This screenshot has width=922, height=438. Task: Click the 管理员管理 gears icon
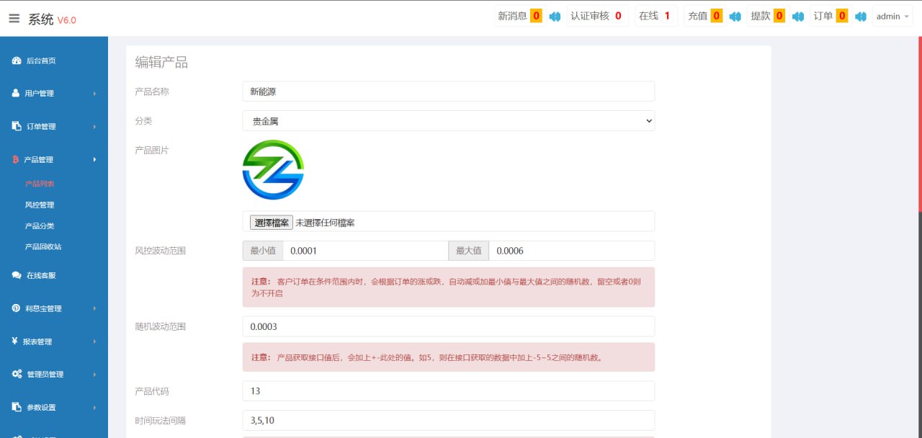(17, 374)
